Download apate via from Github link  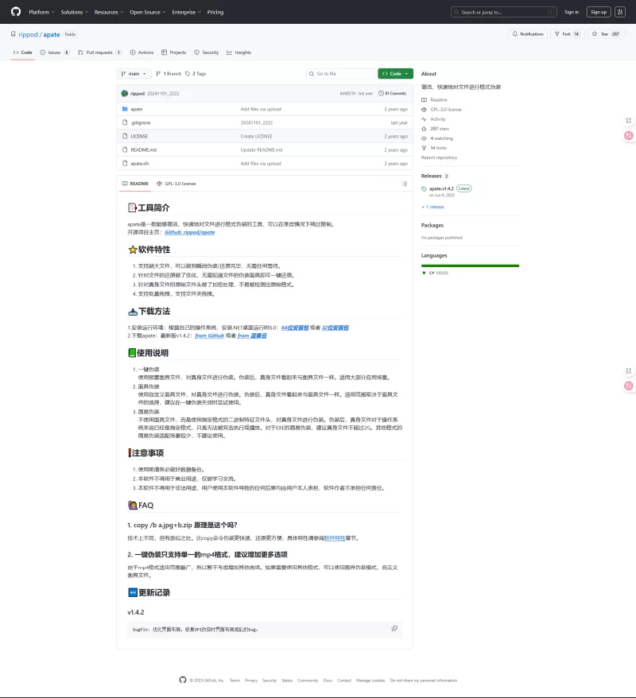(210, 335)
